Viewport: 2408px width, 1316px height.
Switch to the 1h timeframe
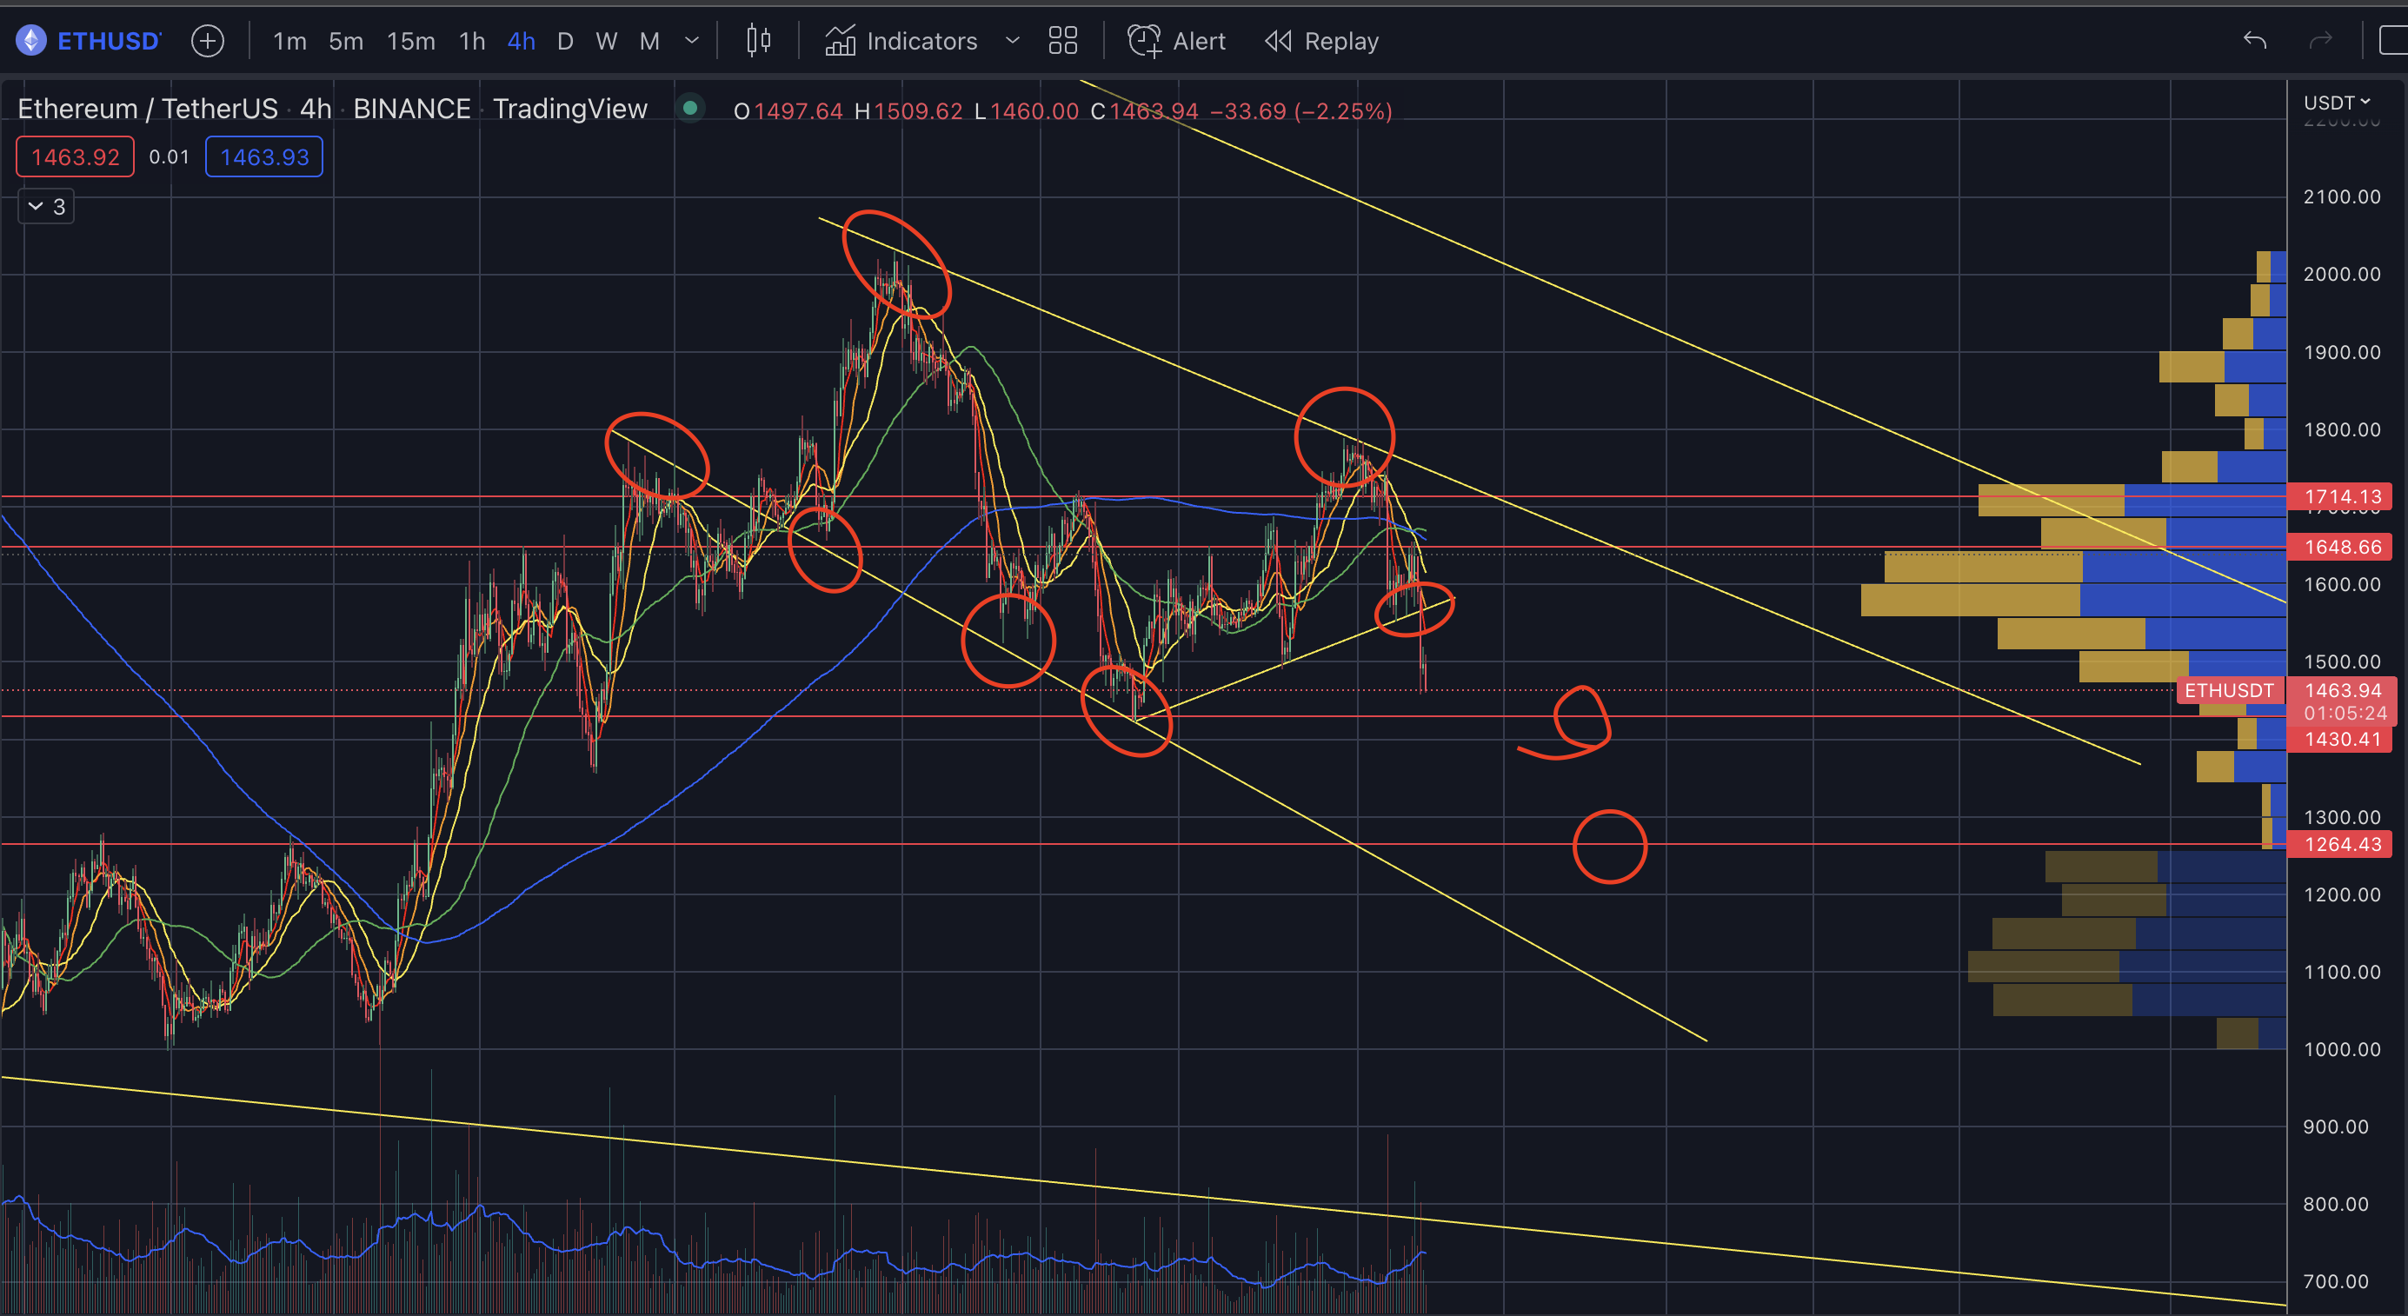472,41
